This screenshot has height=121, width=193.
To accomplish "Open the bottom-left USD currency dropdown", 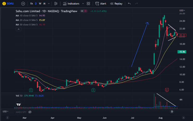I will 5,112.
